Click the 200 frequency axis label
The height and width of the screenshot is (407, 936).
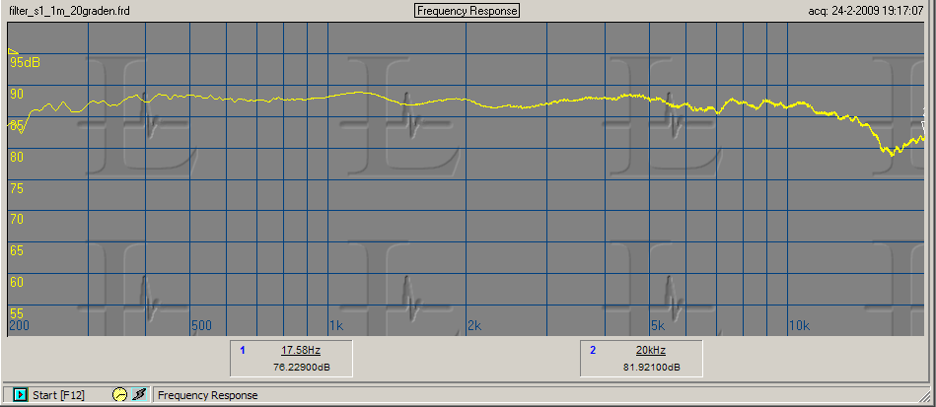pyautogui.click(x=19, y=325)
